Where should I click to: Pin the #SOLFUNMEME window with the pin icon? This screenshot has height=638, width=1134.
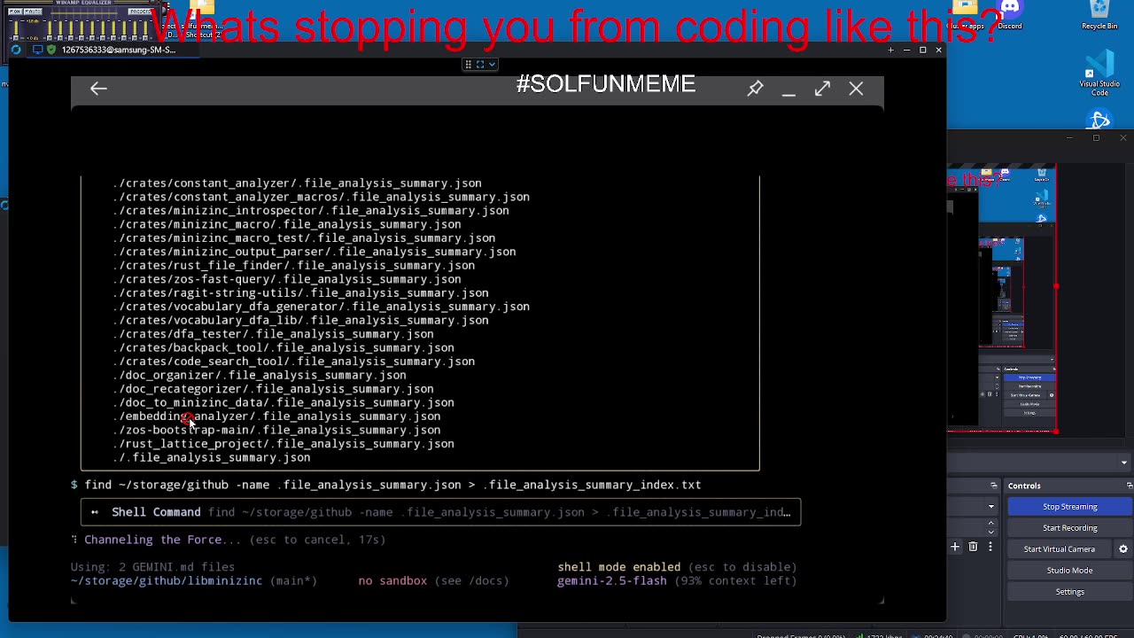click(755, 89)
